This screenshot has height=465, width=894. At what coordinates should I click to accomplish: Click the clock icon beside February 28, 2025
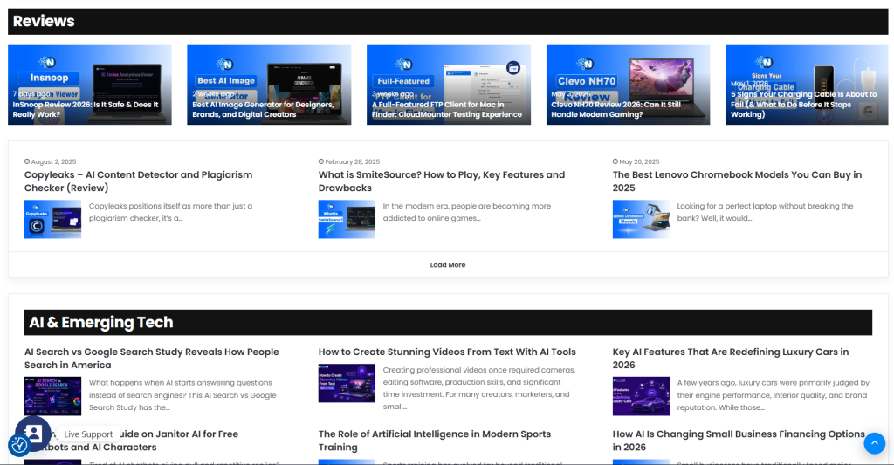(x=321, y=162)
